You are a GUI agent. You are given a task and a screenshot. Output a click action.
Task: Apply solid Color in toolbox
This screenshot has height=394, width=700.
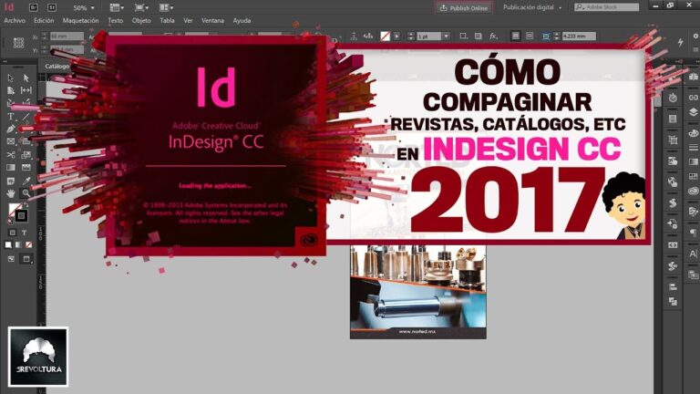[8, 244]
